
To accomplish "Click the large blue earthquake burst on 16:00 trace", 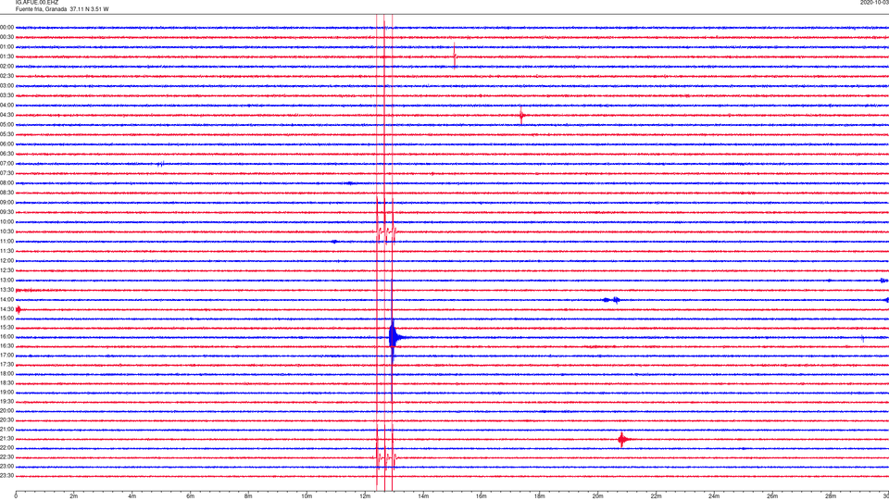I will coord(394,337).
